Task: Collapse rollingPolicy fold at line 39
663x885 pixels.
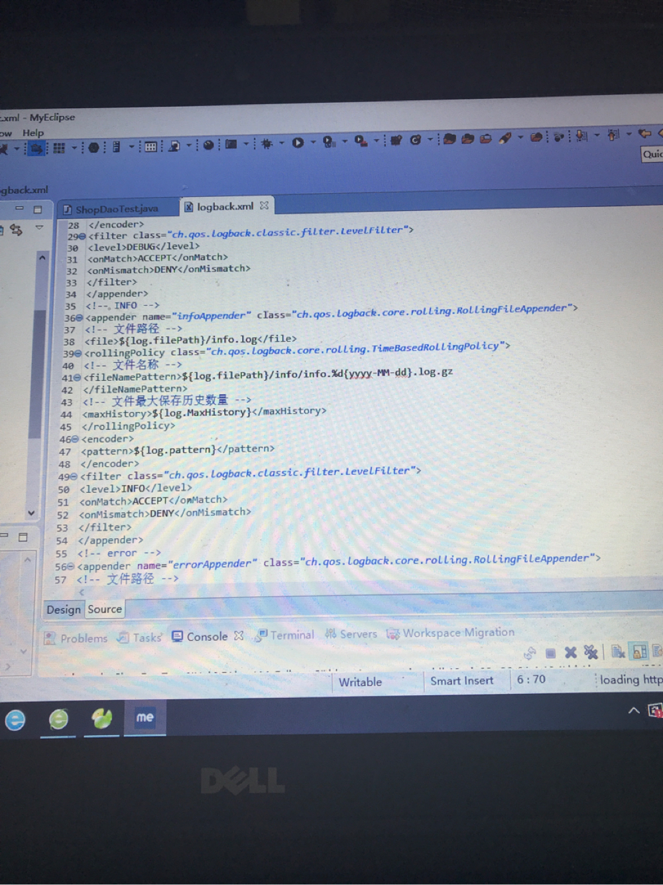Action: [x=78, y=354]
